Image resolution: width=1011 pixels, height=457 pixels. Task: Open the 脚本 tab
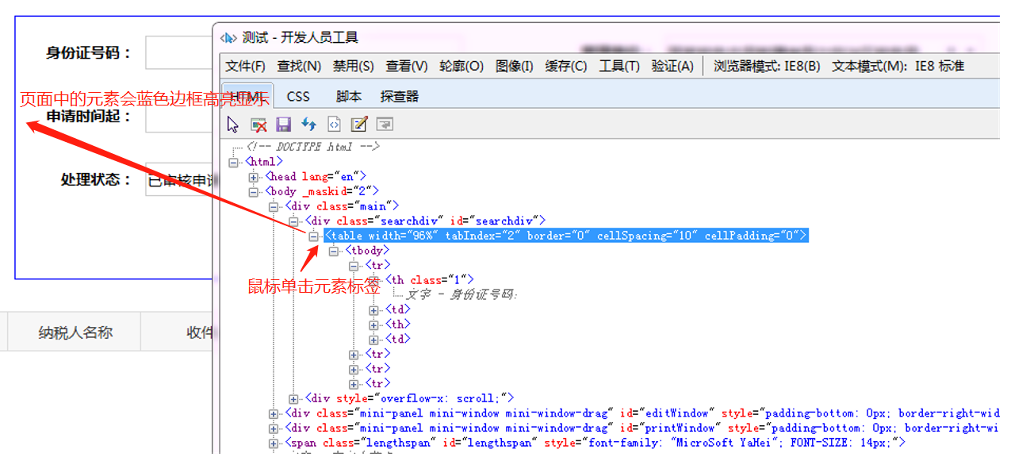pos(350,96)
